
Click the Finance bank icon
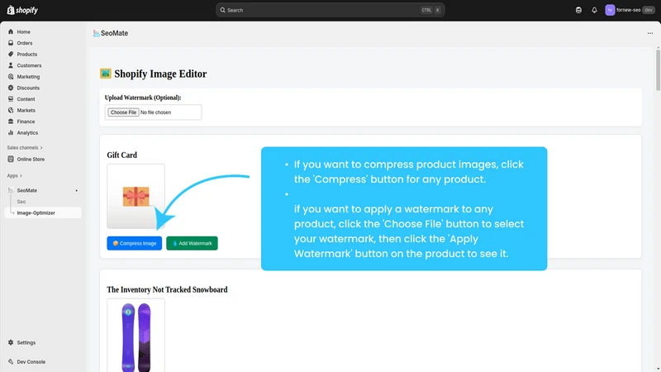[x=11, y=121]
